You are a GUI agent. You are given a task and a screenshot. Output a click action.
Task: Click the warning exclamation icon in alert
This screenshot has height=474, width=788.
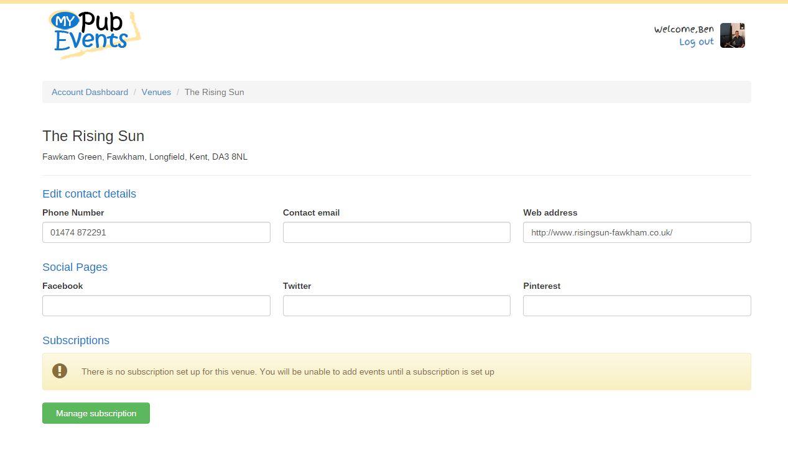point(60,371)
